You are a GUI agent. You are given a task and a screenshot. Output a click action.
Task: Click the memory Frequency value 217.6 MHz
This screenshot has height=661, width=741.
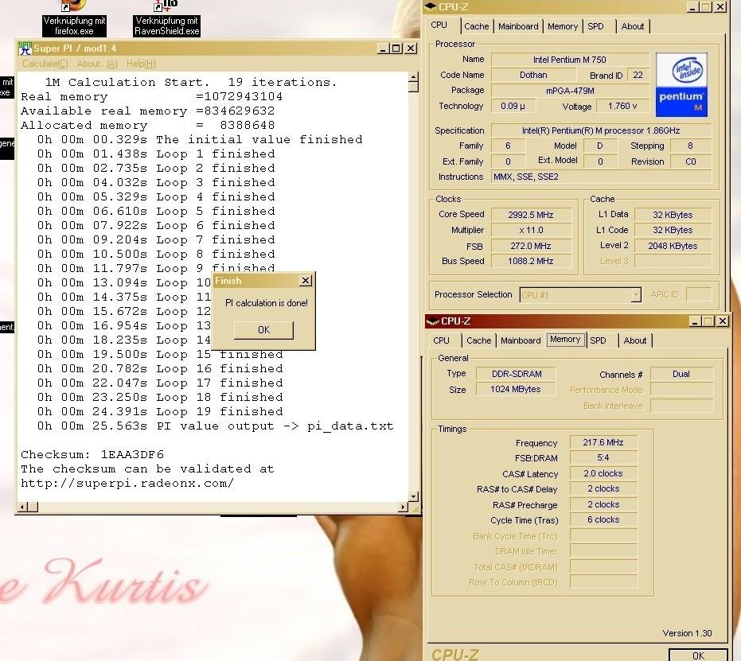[x=603, y=442]
